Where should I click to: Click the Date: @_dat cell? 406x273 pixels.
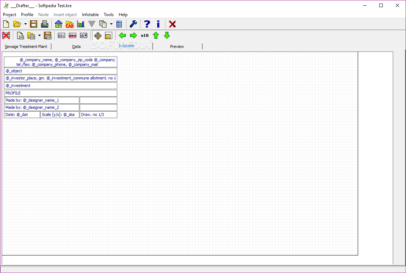pyautogui.click(x=22, y=114)
